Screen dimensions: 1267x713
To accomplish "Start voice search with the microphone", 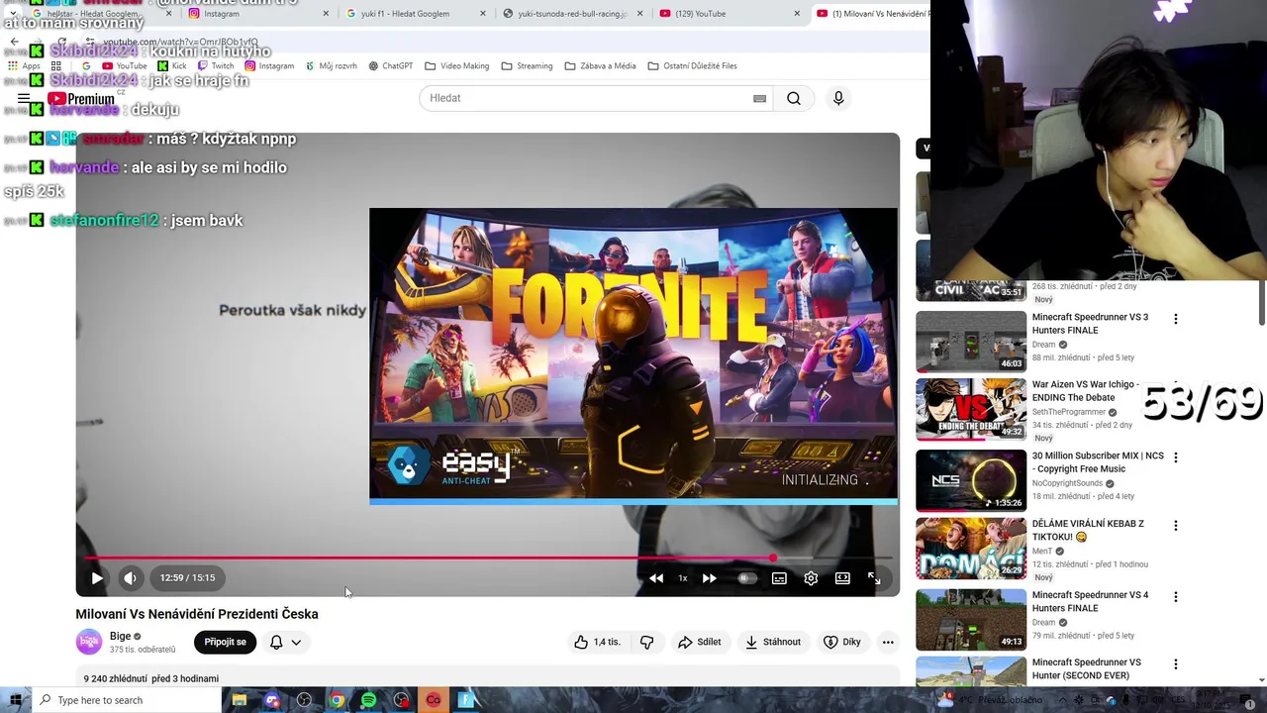I will [x=838, y=98].
